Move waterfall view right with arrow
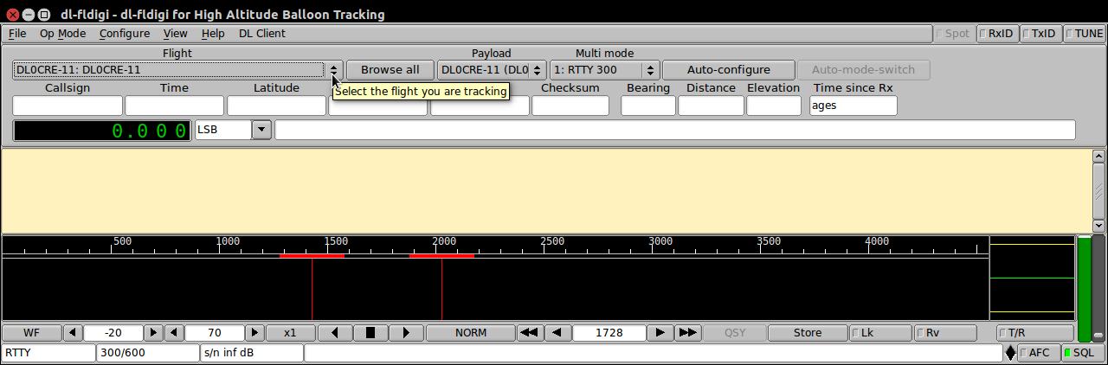Image resolution: width=1108 pixels, height=365 pixels. pyautogui.click(x=405, y=332)
